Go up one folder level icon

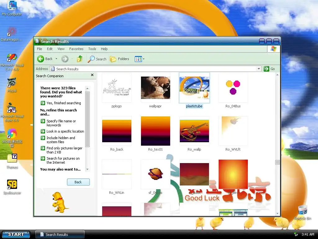[x=80, y=59]
